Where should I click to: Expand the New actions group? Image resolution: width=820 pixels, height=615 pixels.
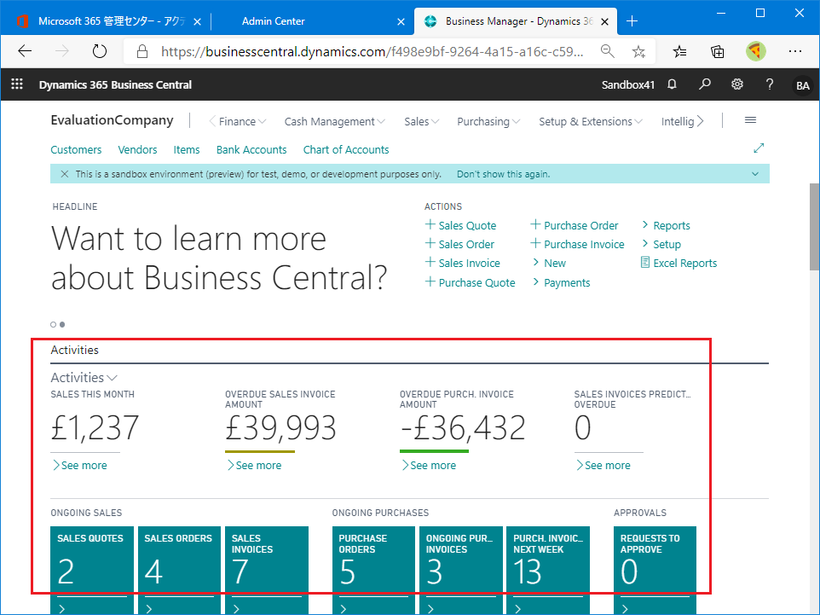(x=549, y=263)
